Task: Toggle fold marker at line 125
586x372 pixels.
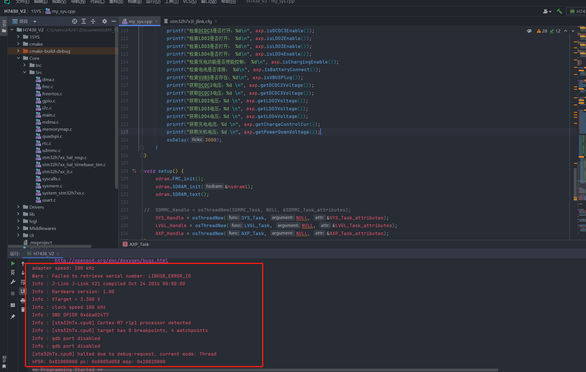Action: tap(142, 147)
